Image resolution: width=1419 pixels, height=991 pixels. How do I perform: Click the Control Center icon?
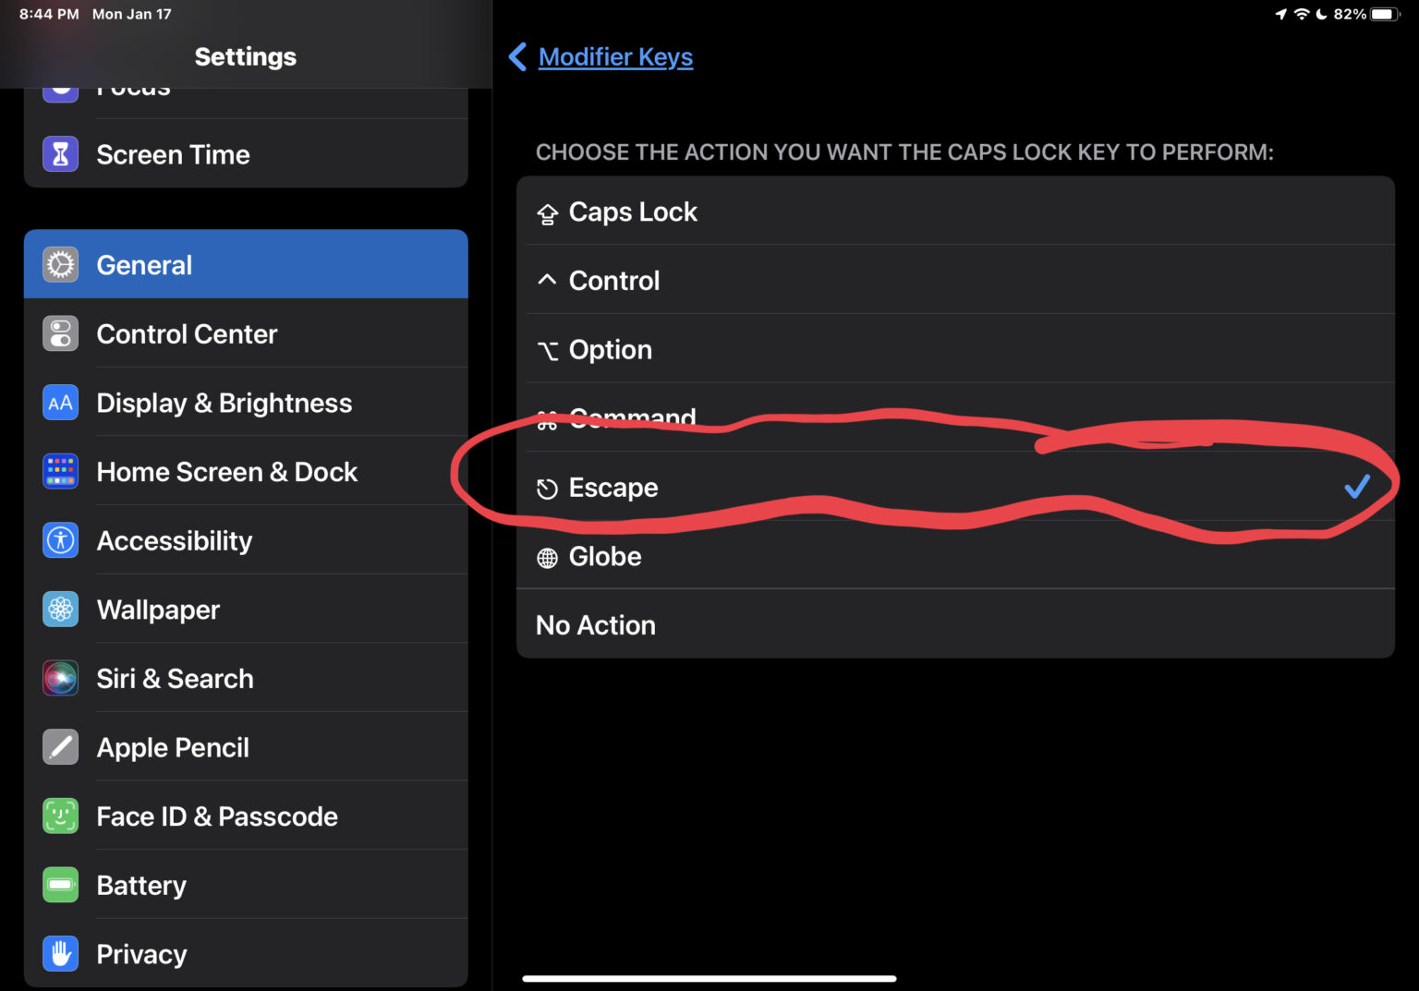click(x=60, y=333)
